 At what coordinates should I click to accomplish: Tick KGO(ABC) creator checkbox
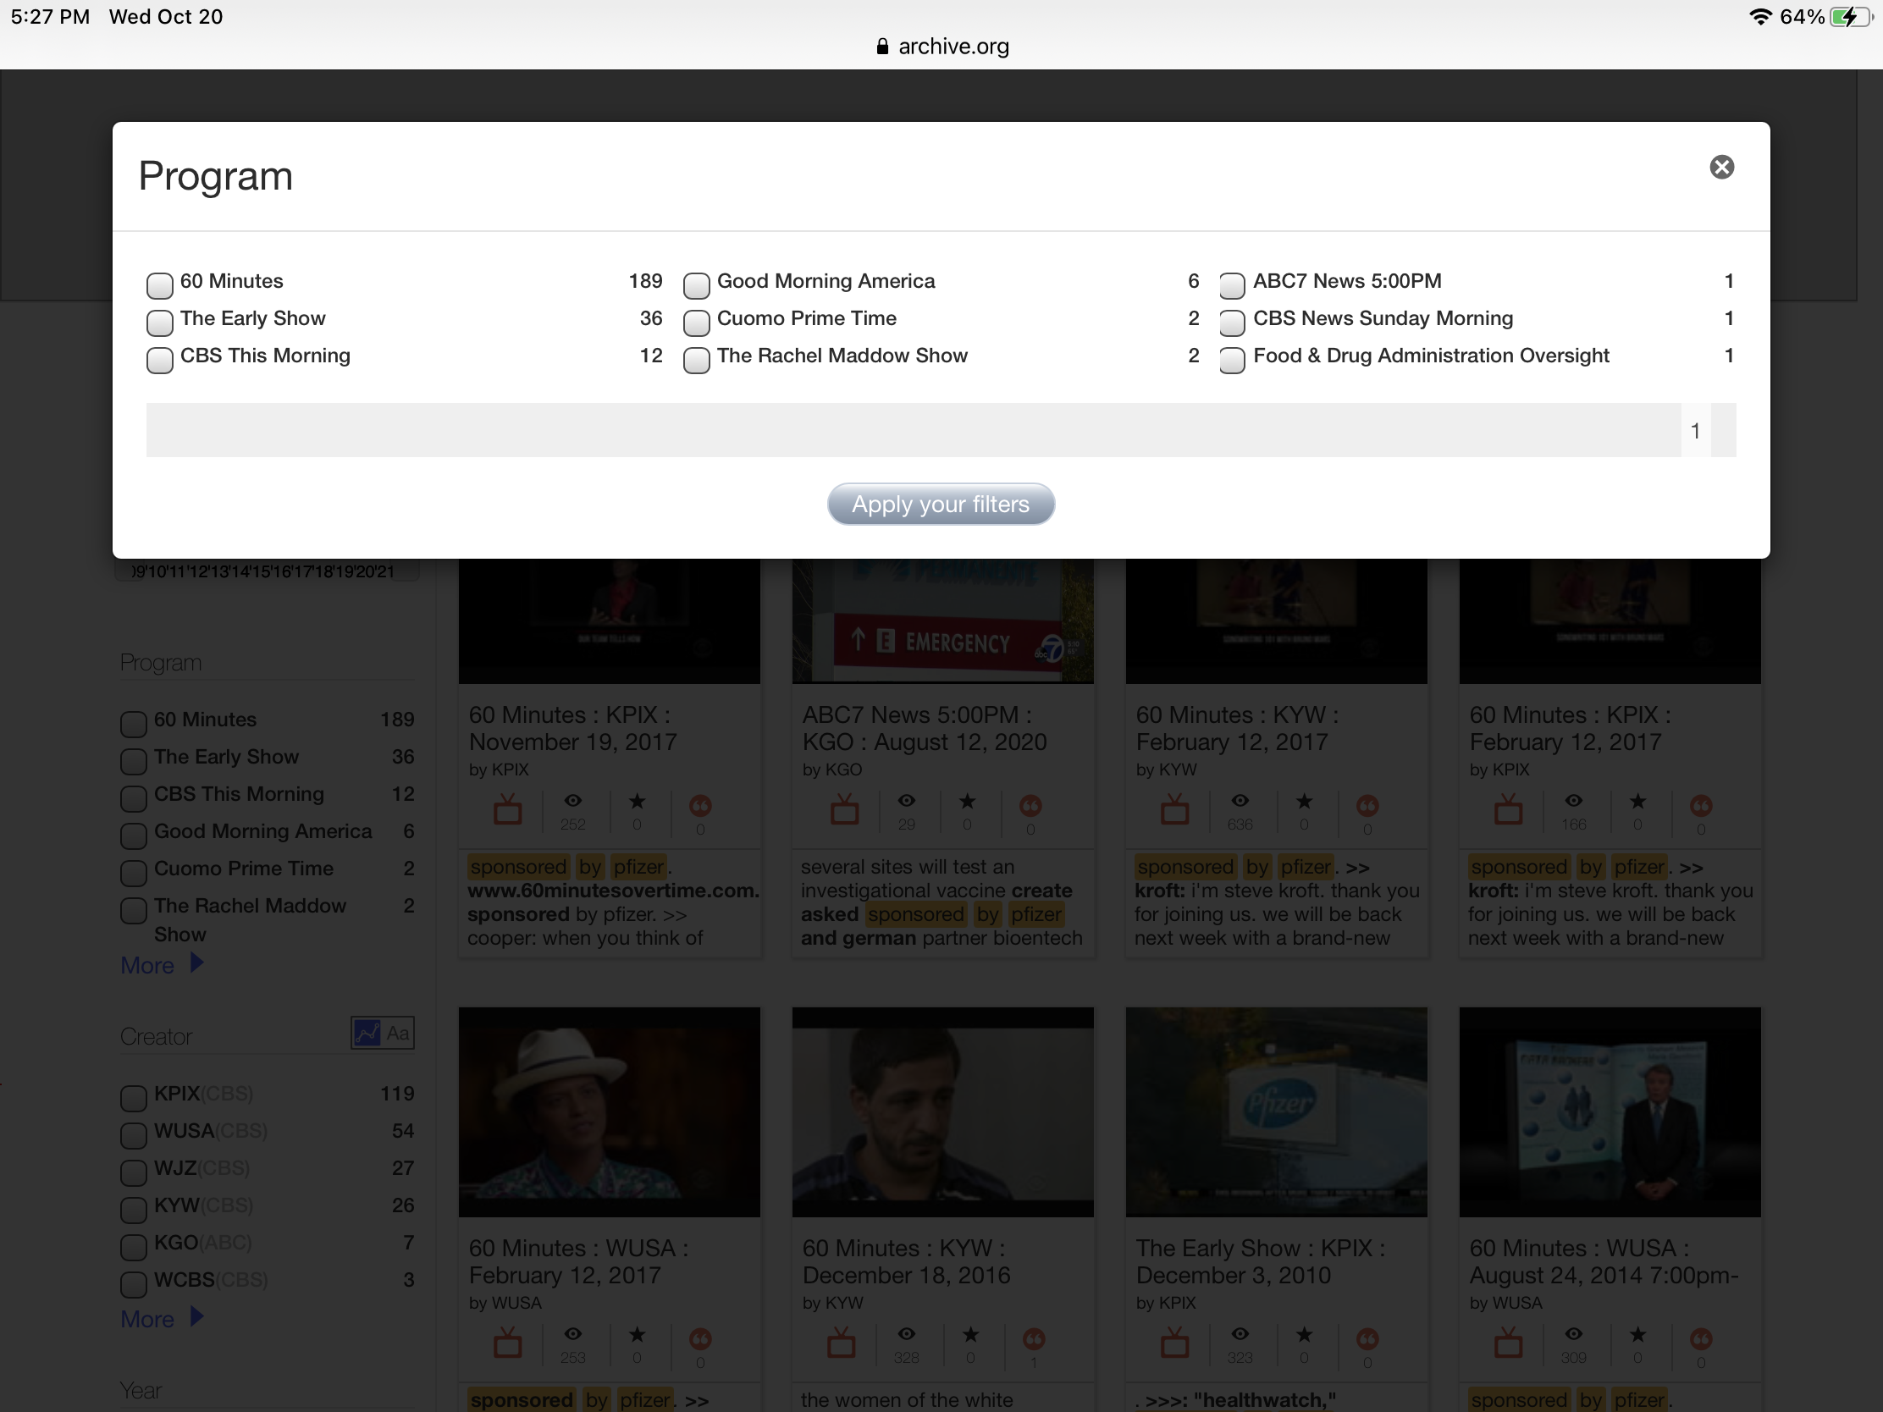point(133,1247)
